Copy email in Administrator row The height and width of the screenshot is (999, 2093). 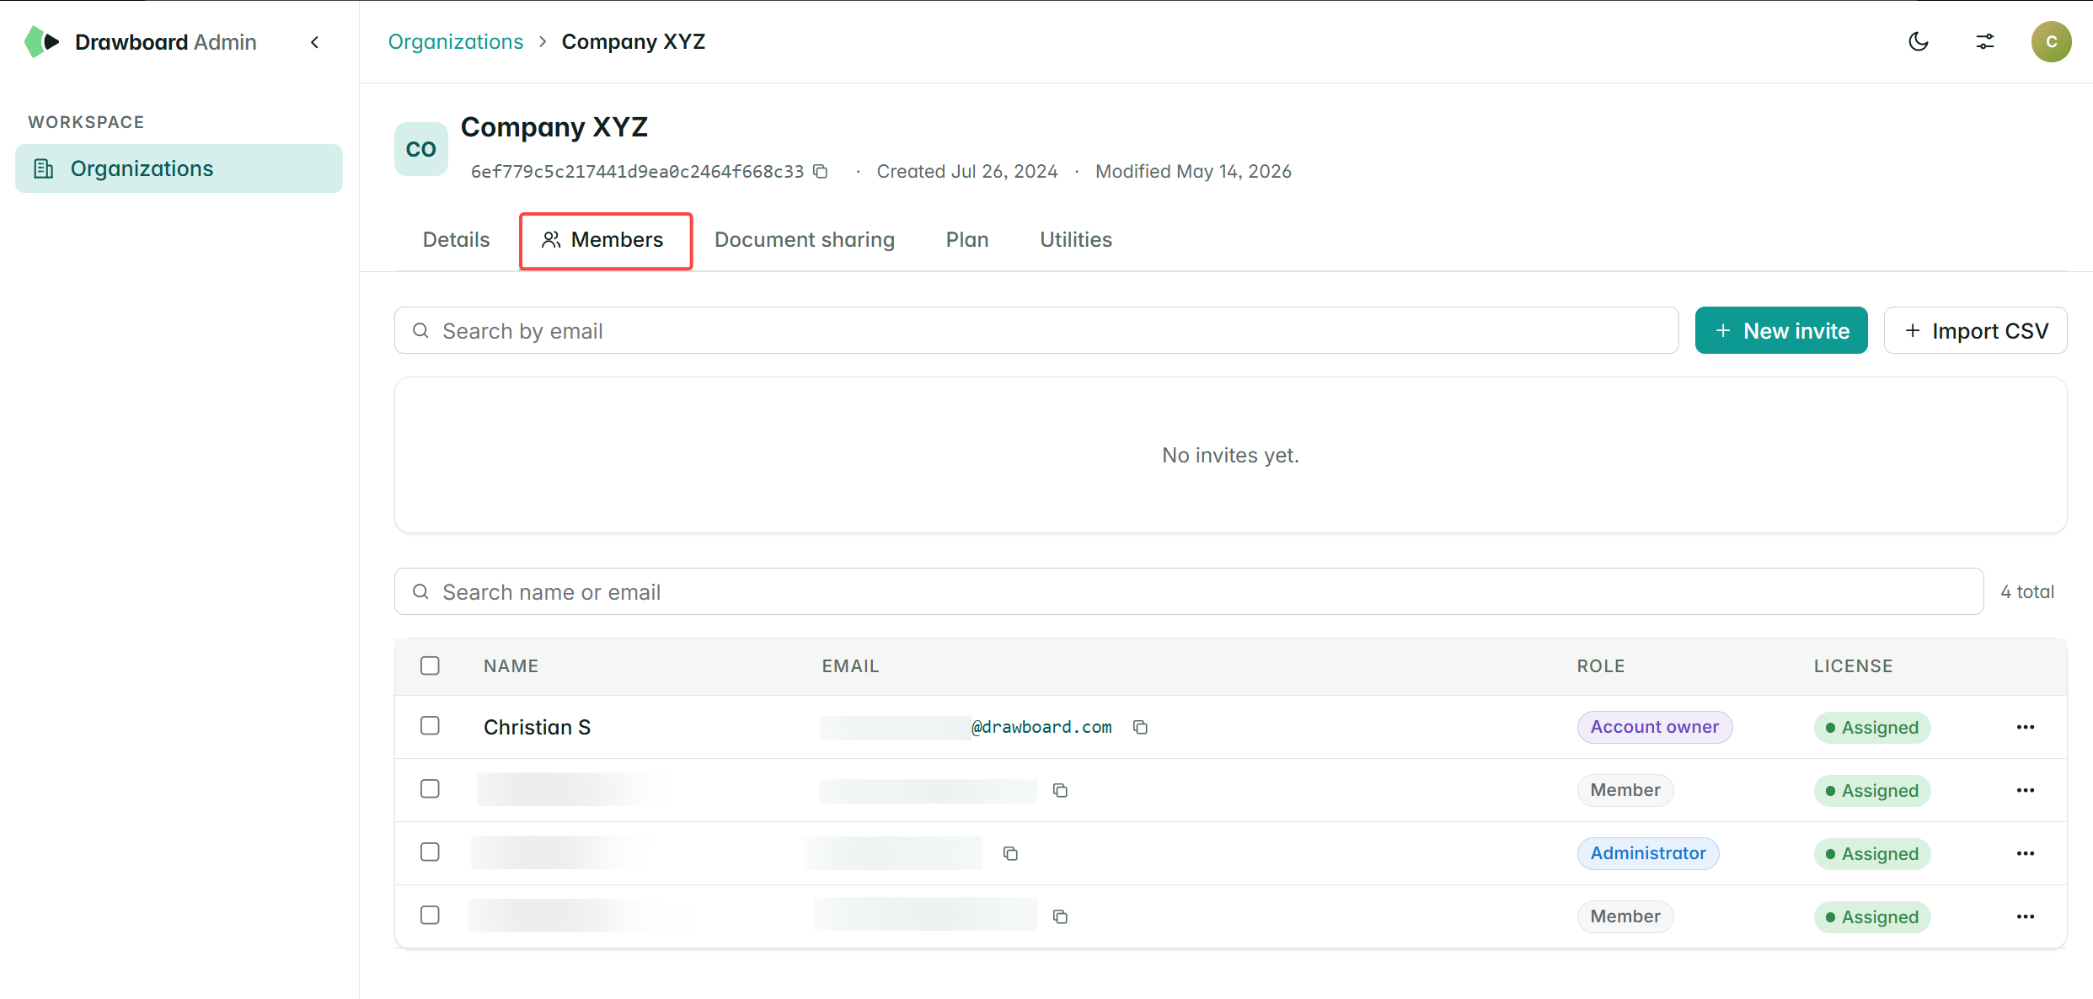(x=1010, y=853)
